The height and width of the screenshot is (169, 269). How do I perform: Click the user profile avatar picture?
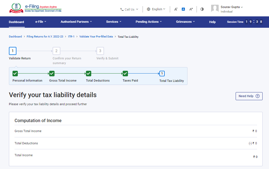[x=215, y=8]
